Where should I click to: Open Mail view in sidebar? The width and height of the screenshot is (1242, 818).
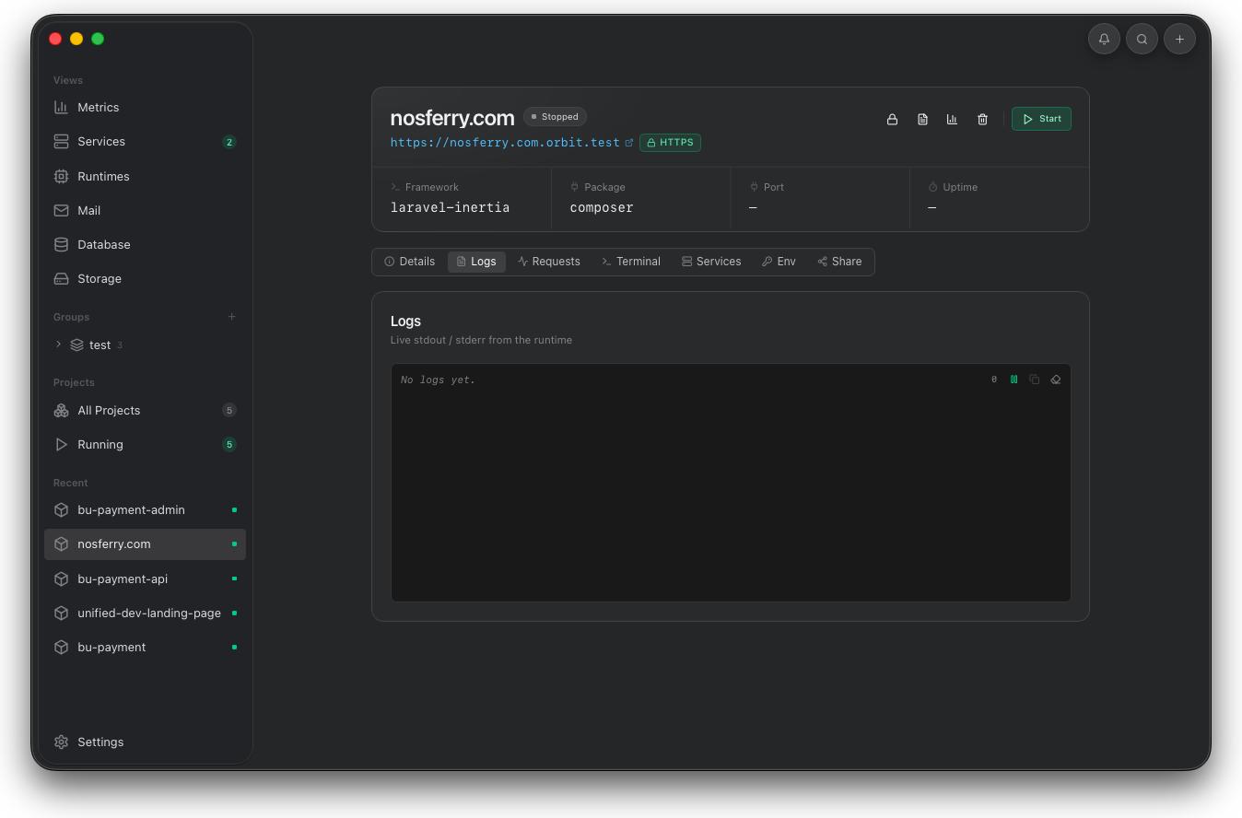pos(145,210)
